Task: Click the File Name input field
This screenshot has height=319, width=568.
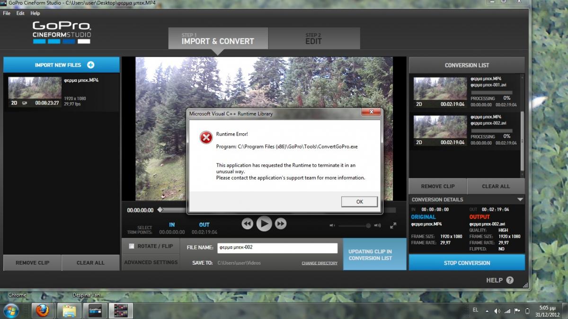Action: (x=277, y=248)
